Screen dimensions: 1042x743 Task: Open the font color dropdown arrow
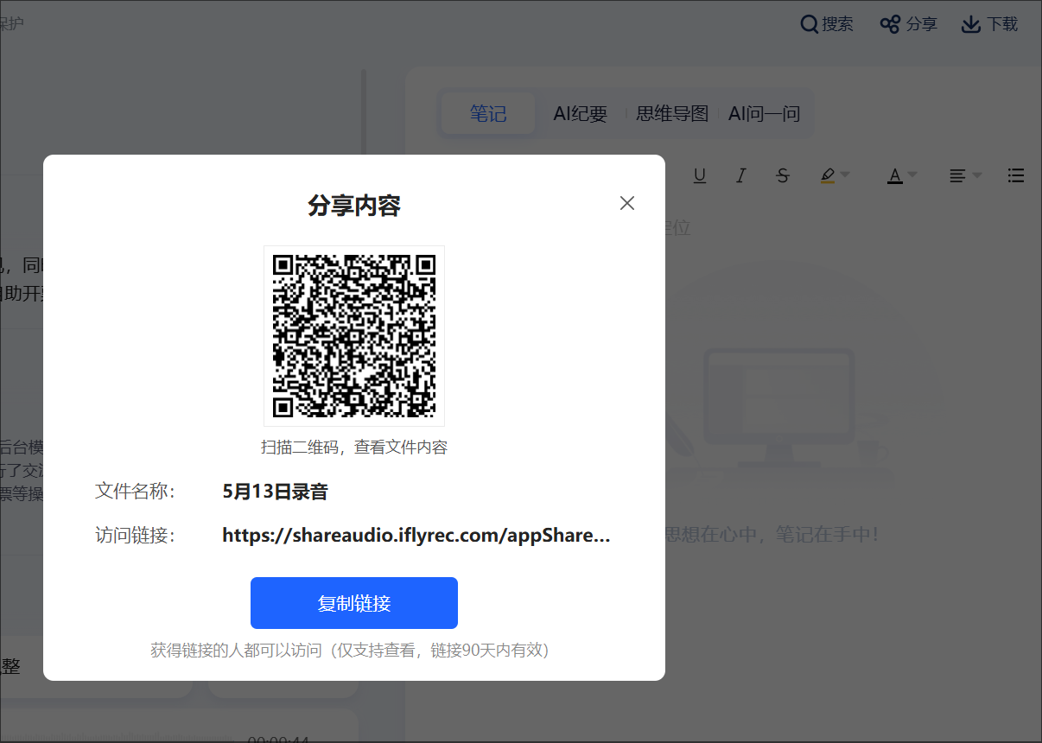coord(912,175)
